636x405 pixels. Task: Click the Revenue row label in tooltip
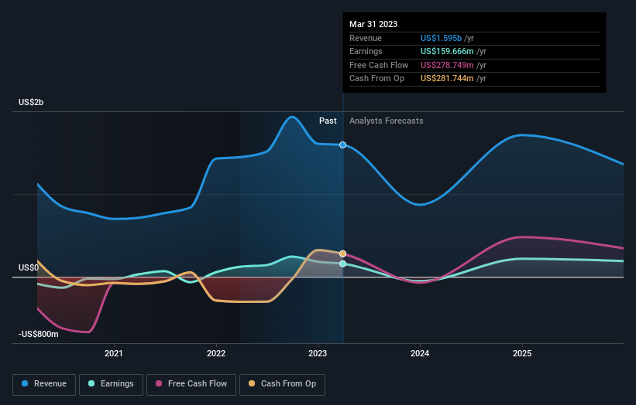(x=366, y=38)
